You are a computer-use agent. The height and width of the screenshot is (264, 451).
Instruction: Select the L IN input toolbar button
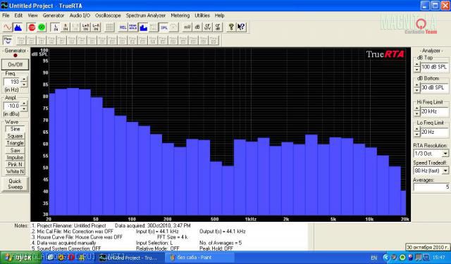point(56,27)
